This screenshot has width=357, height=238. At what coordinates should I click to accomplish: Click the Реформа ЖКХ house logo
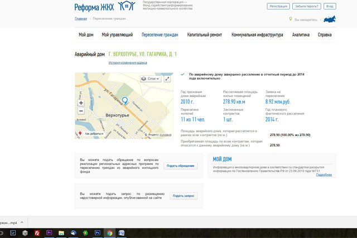(129, 7)
